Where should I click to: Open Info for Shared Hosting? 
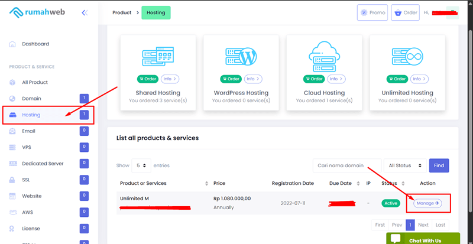[x=170, y=79]
